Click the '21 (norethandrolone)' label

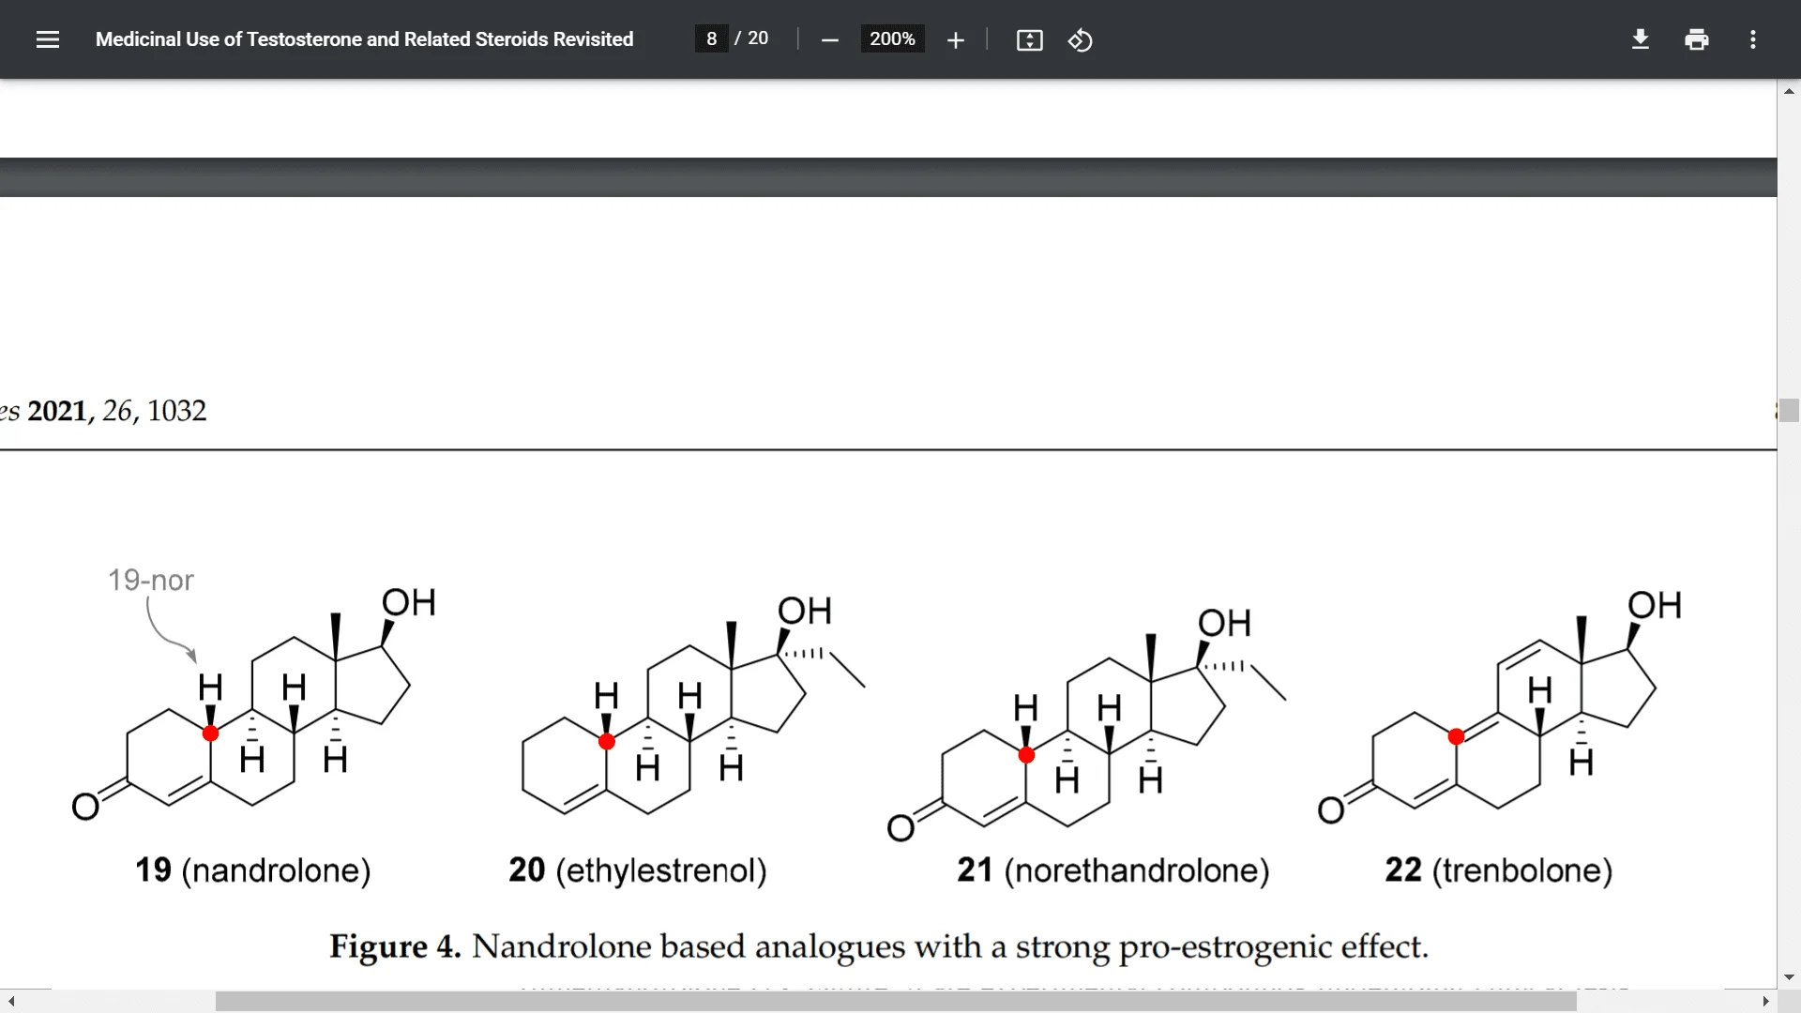click(x=1113, y=870)
